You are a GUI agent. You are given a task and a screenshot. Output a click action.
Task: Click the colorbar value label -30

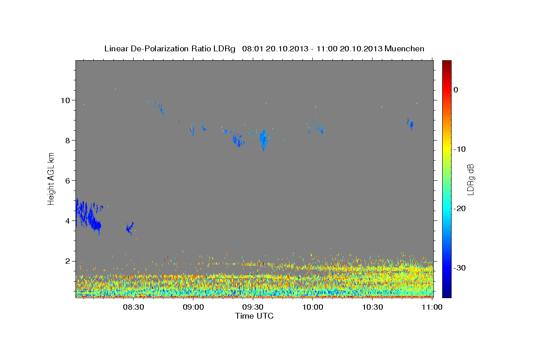(x=460, y=268)
